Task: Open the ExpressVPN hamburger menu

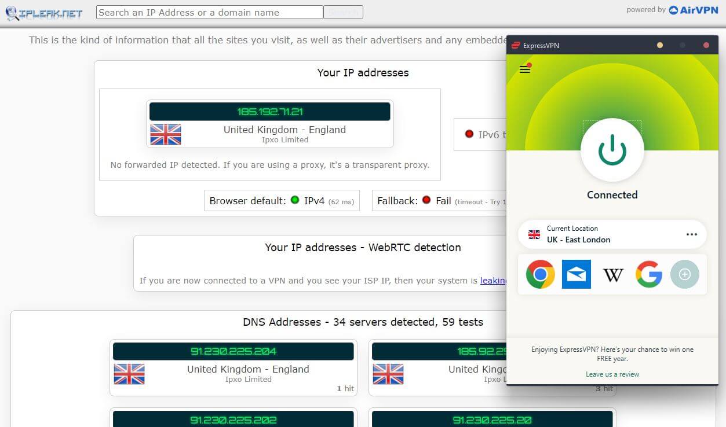Action: click(x=525, y=69)
